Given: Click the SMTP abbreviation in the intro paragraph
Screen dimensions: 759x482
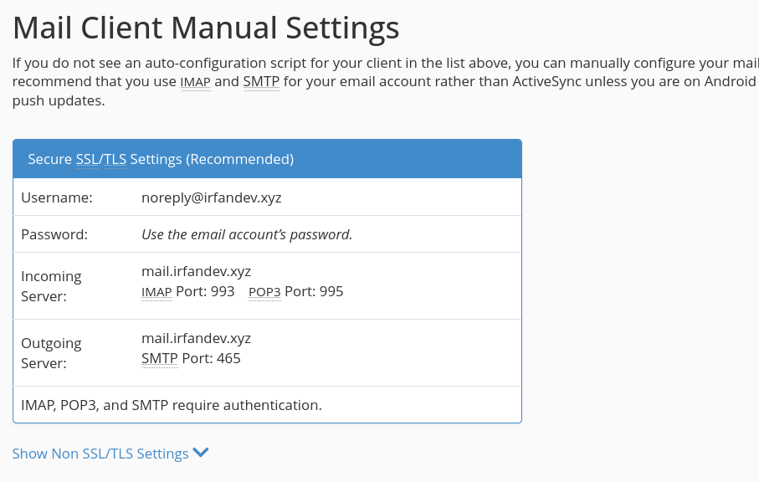Looking at the screenshot, I should pos(261,82).
